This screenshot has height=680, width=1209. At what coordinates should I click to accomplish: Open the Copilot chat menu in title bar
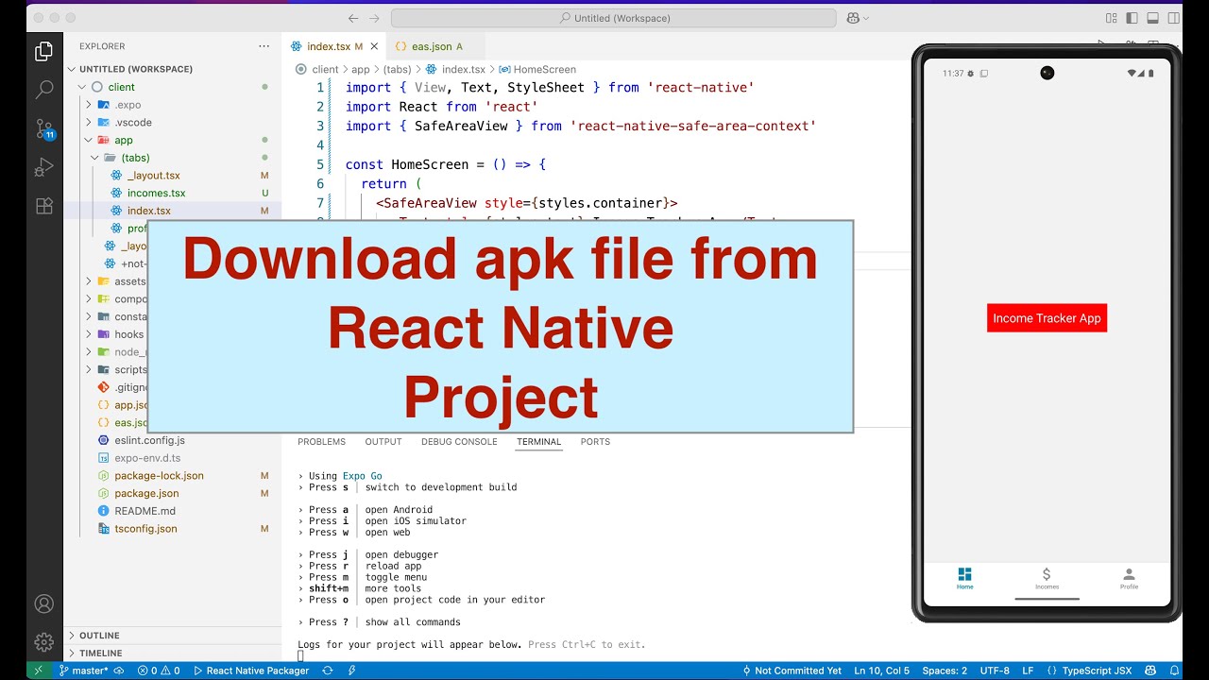click(858, 18)
